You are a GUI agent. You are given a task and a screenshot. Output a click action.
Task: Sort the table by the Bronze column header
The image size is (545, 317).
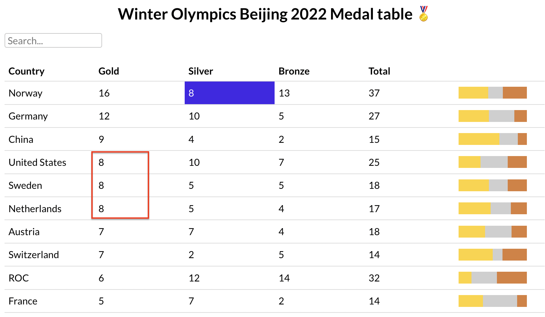294,71
